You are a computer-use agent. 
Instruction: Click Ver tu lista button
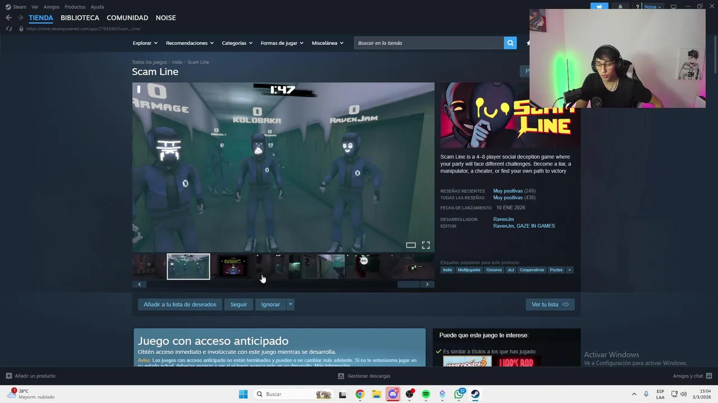[x=550, y=304]
